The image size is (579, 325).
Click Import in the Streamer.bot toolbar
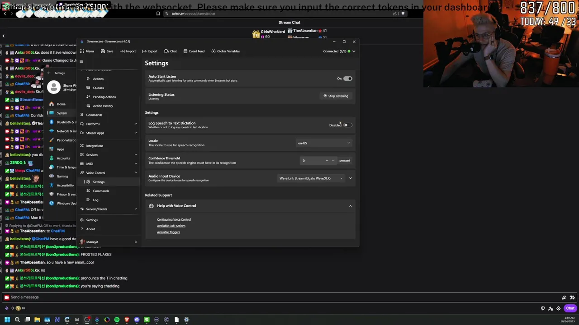pos(128,51)
